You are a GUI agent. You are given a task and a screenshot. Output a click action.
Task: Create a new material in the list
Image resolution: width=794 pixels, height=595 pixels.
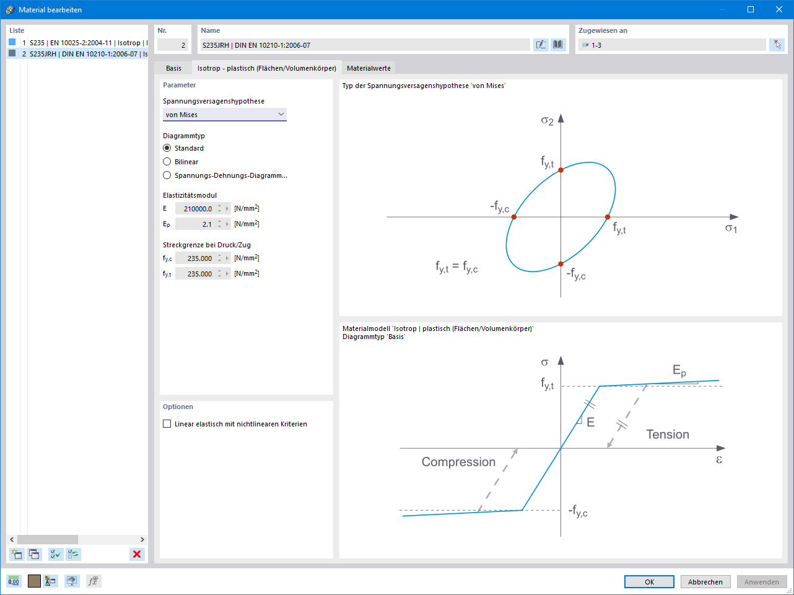pos(17,554)
